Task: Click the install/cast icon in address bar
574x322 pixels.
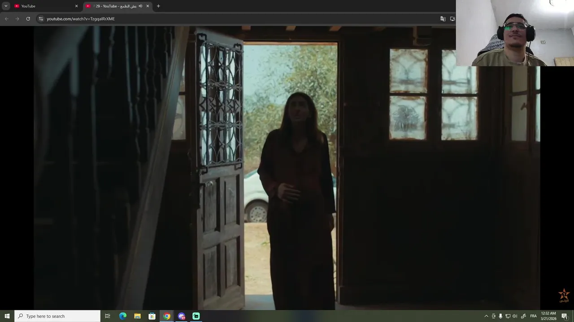Action: 452,19
